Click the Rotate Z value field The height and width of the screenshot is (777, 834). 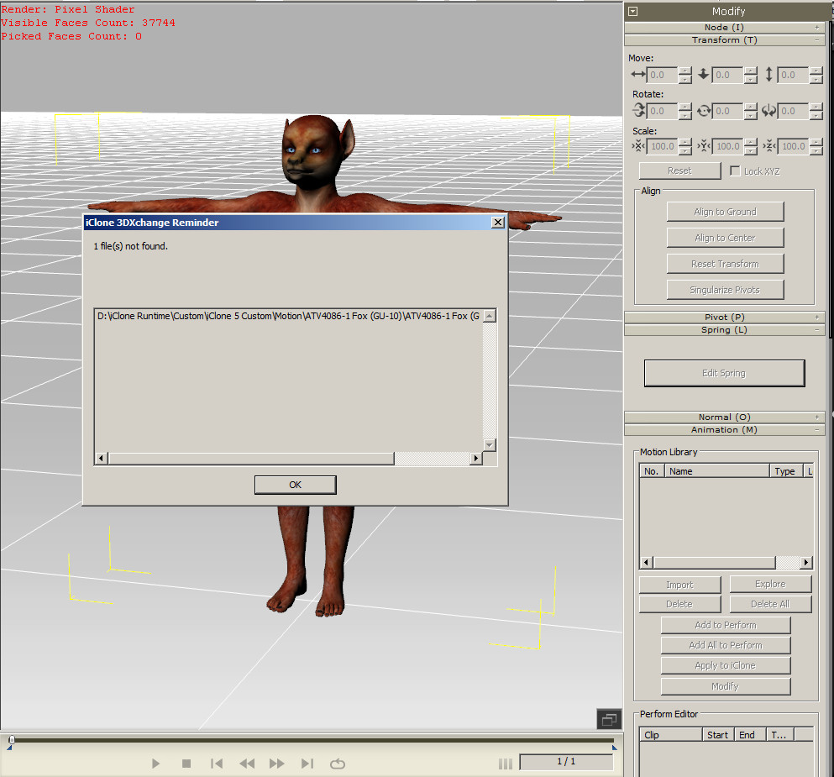coord(793,111)
